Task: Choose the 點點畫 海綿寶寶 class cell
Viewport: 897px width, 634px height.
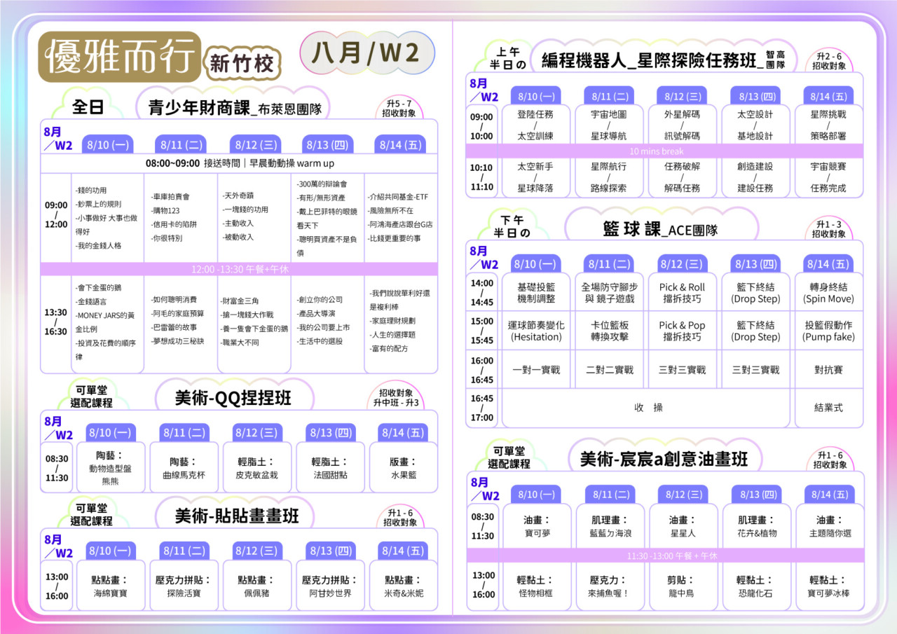Action: 111,586
